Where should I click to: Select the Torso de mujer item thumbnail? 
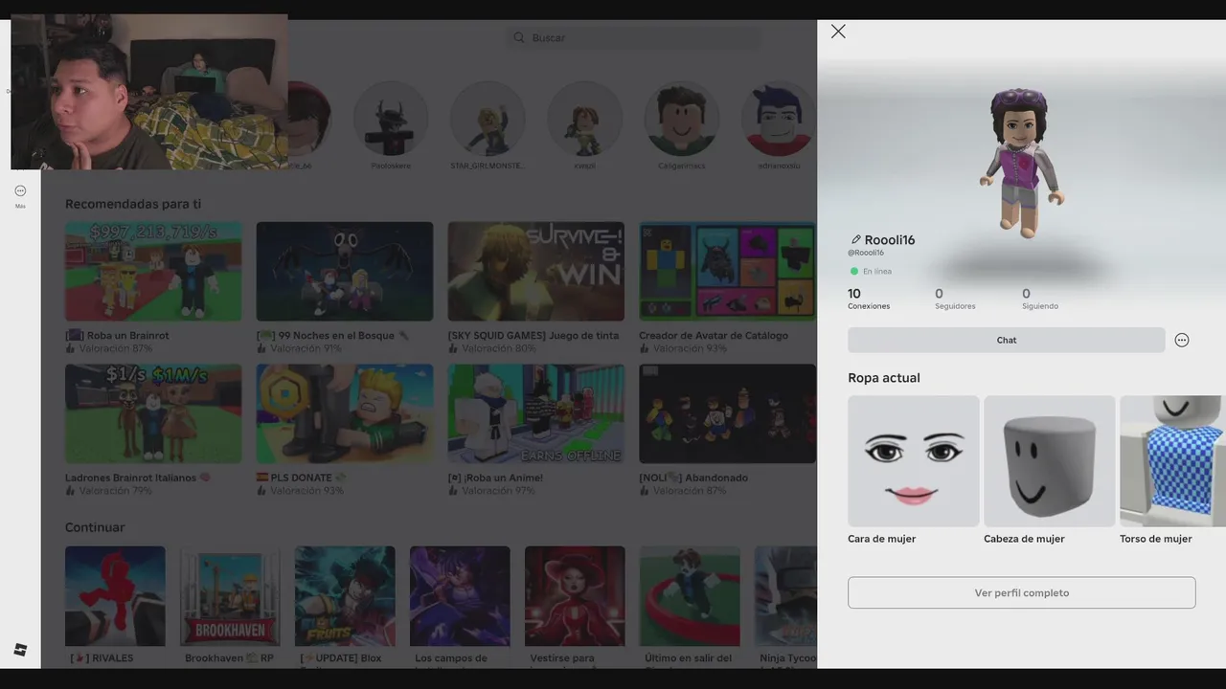click(x=1172, y=460)
